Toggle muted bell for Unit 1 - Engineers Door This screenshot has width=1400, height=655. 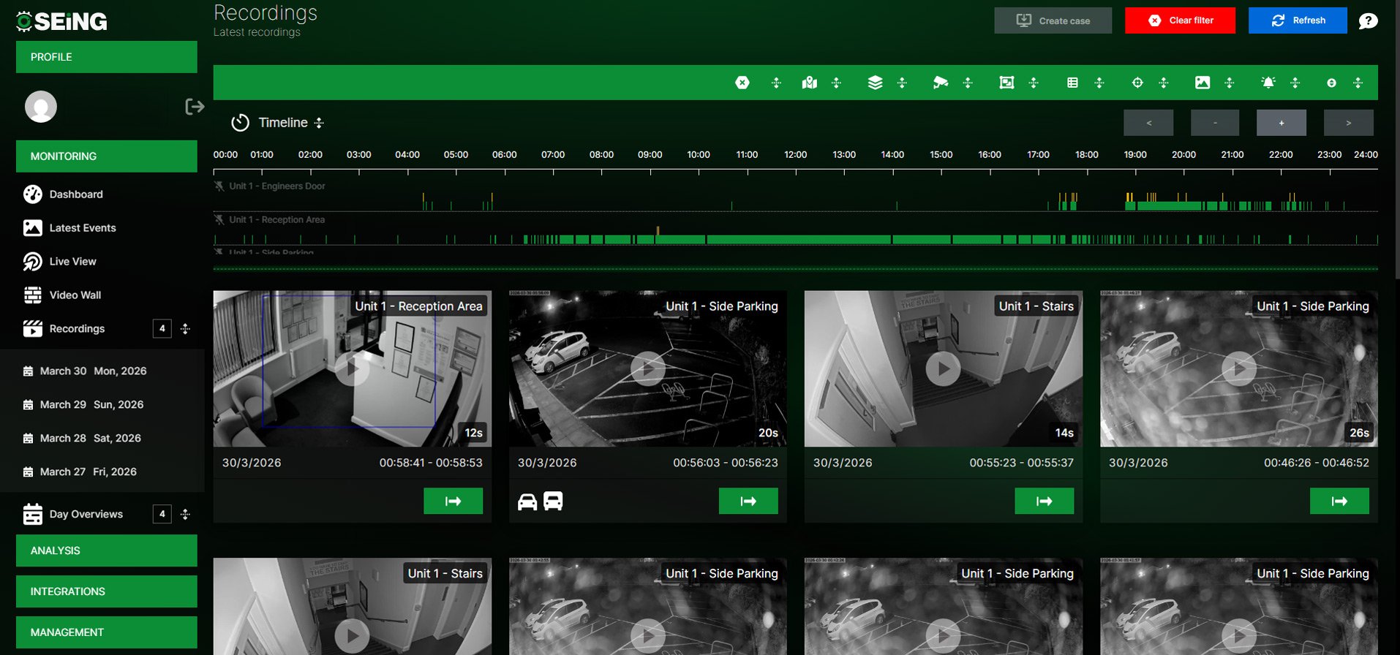[x=219, y=186]
